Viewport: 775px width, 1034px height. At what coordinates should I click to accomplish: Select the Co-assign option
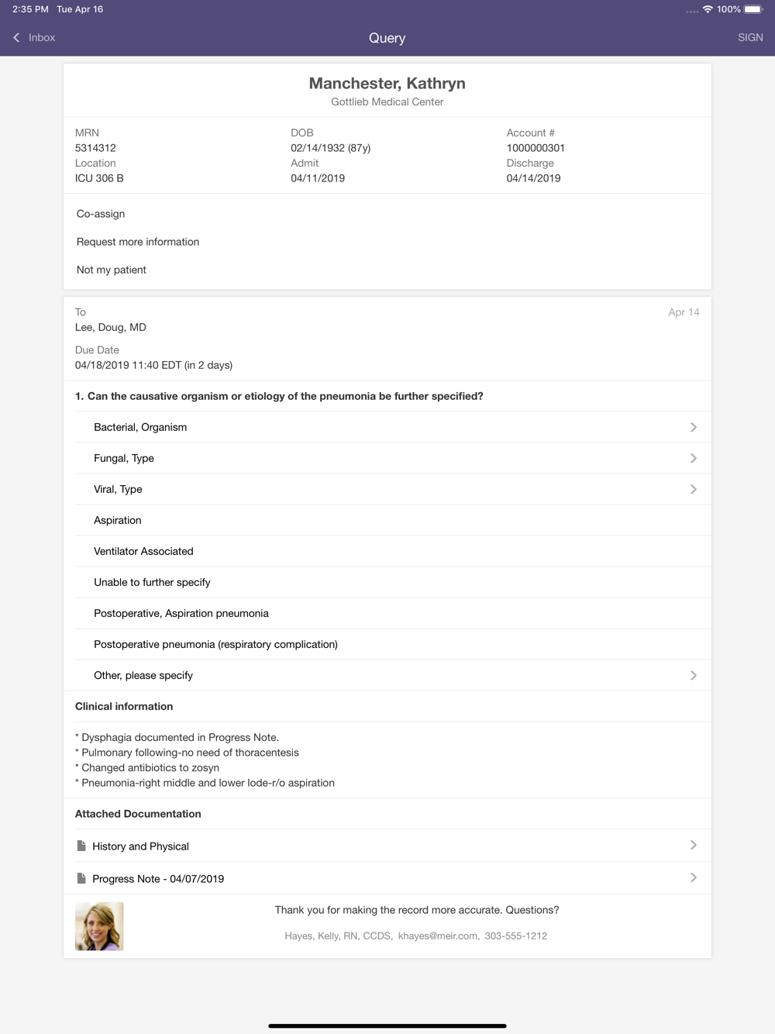[101, 214]
